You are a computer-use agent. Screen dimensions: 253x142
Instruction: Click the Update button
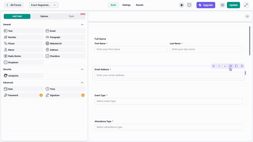click(233, 5)
